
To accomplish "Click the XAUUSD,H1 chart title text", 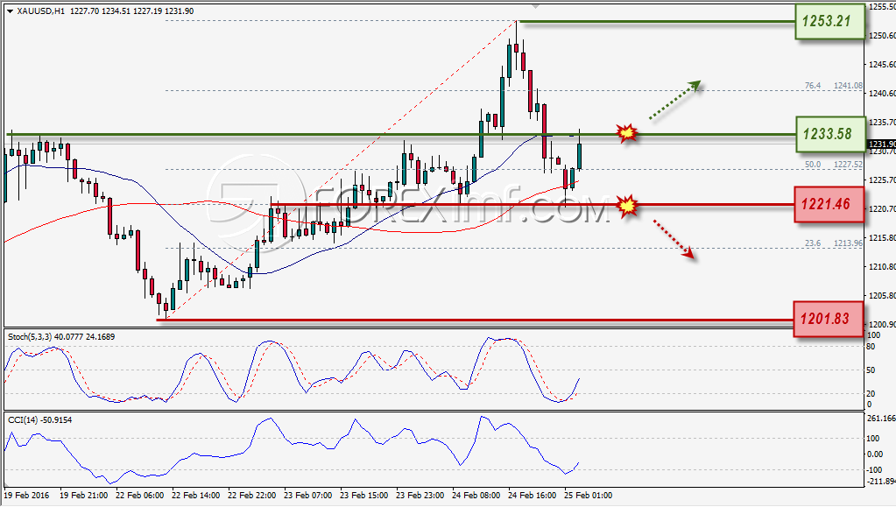I will pyautogui.click(x=41, y=11).
